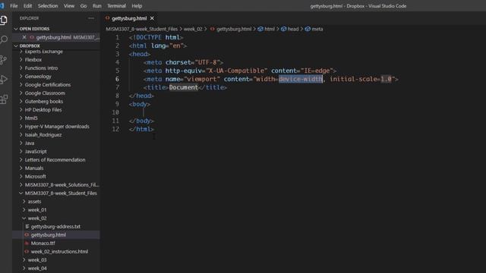Expand the Genaeology folder
Screen dimensions: 486x273
click(38, 77)
